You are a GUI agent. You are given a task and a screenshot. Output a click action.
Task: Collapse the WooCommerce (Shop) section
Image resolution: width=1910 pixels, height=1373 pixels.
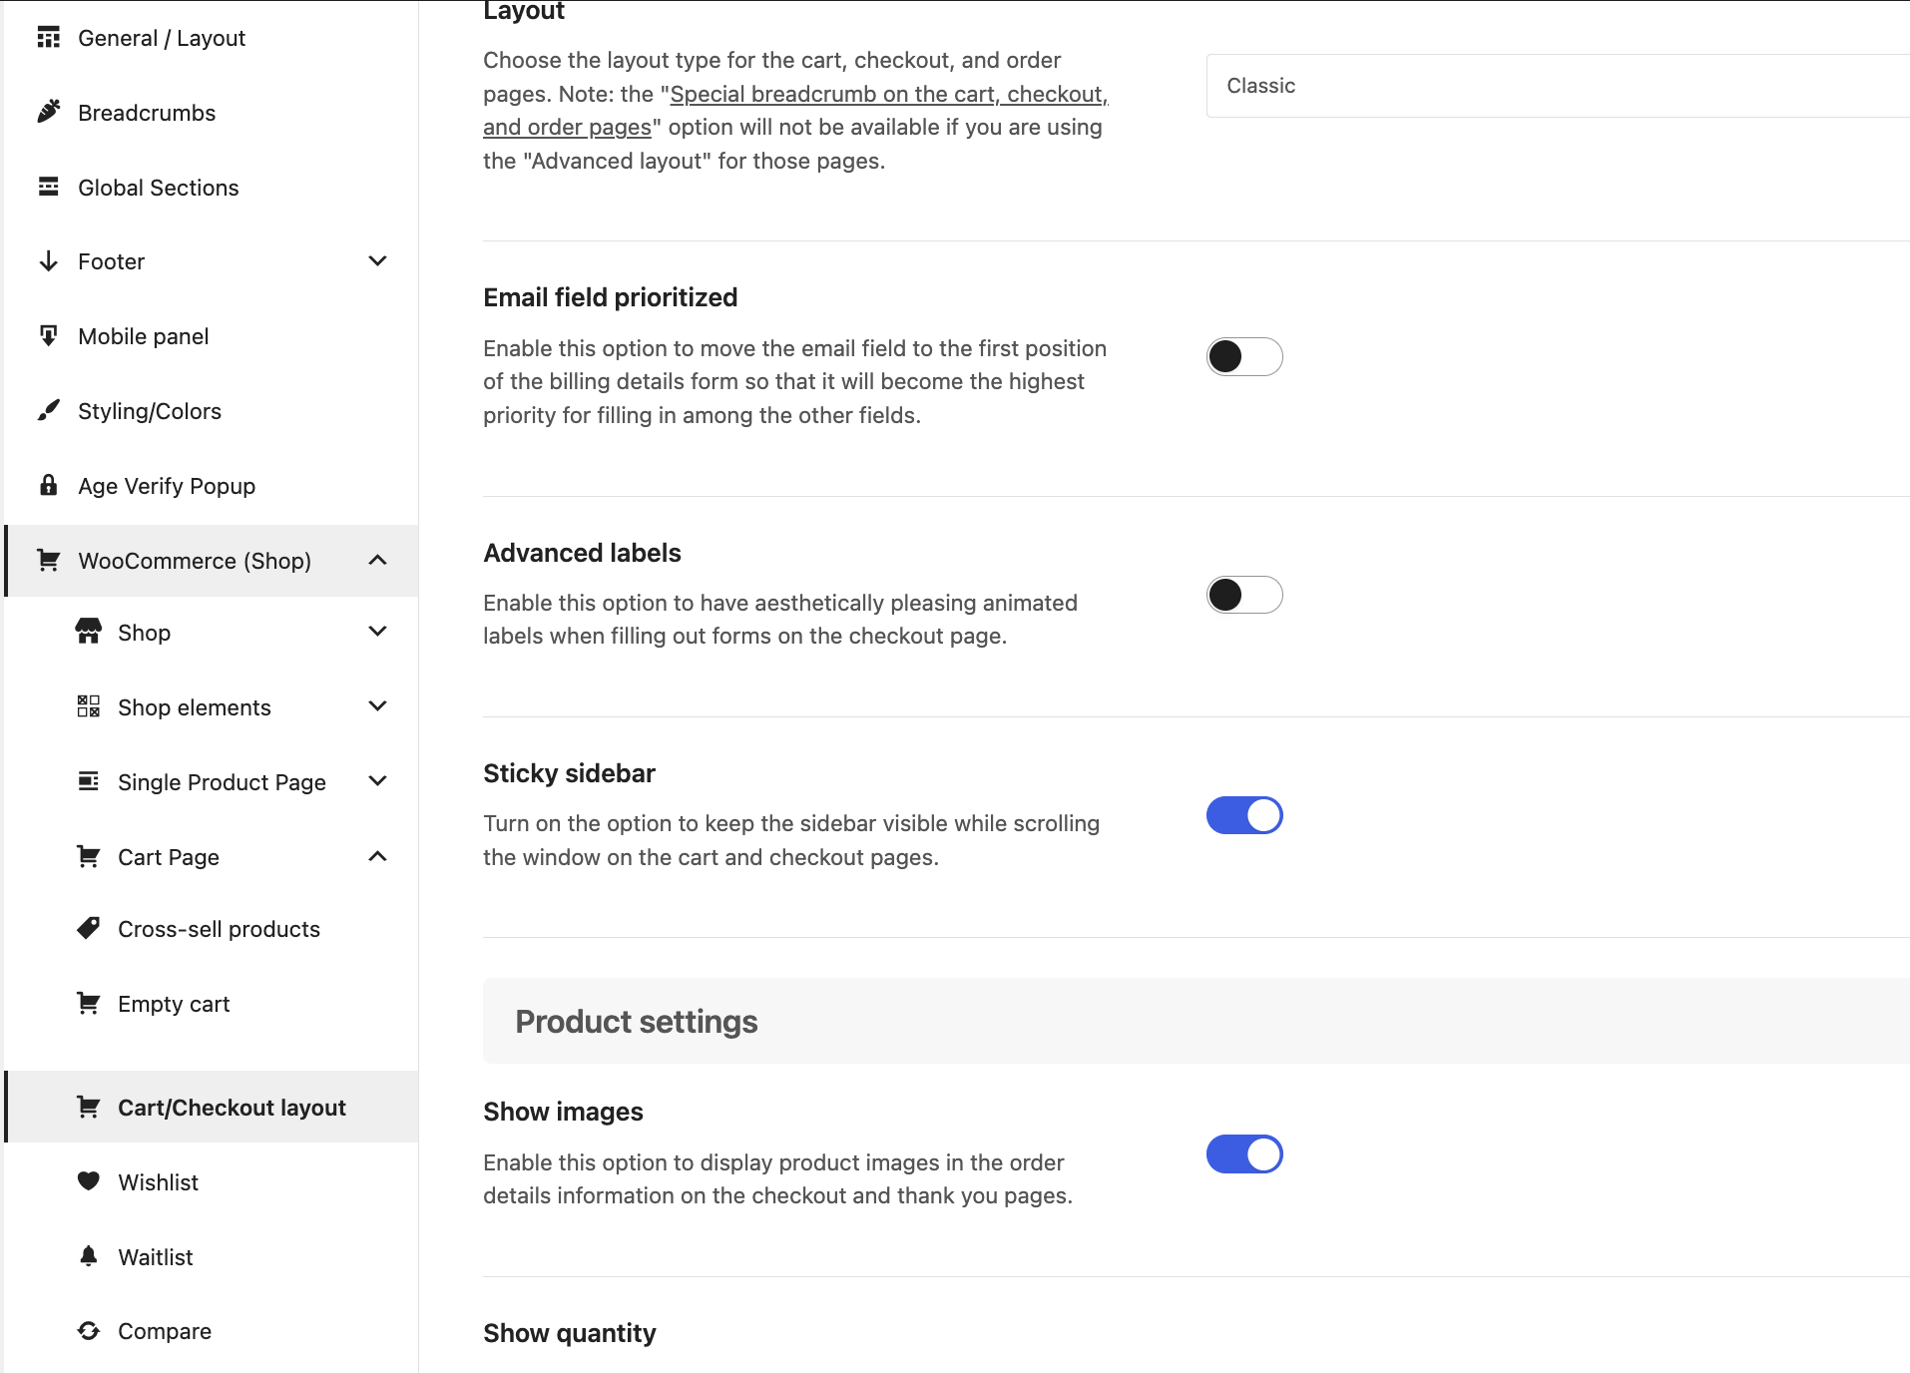(377, 560)
